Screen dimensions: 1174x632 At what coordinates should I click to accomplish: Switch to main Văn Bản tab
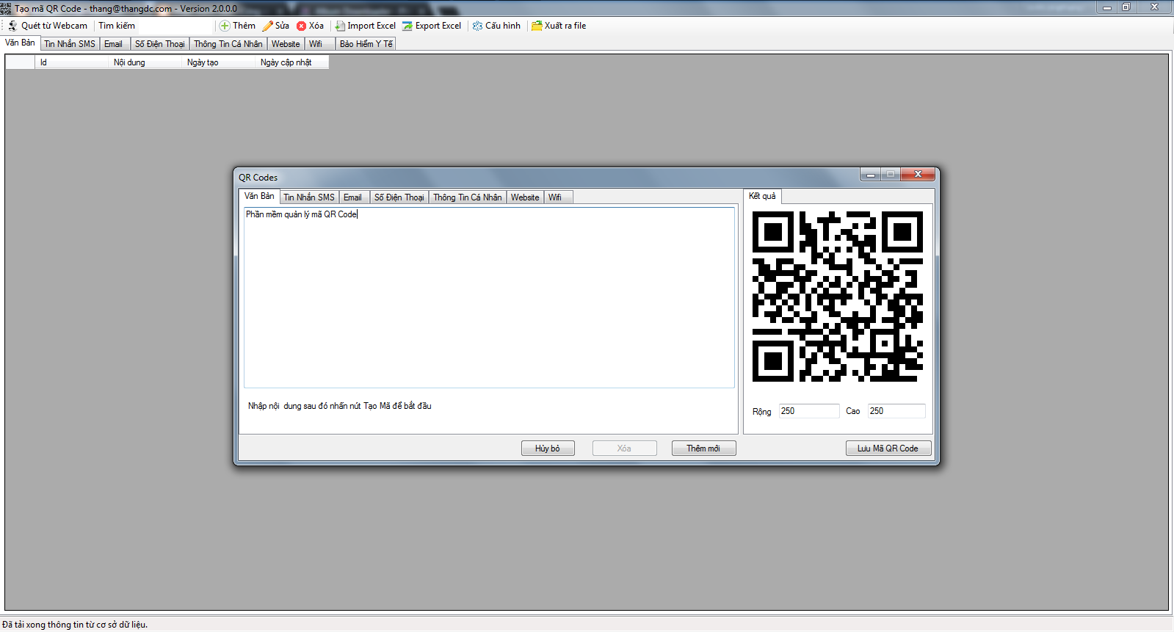(x=20, y=43)
